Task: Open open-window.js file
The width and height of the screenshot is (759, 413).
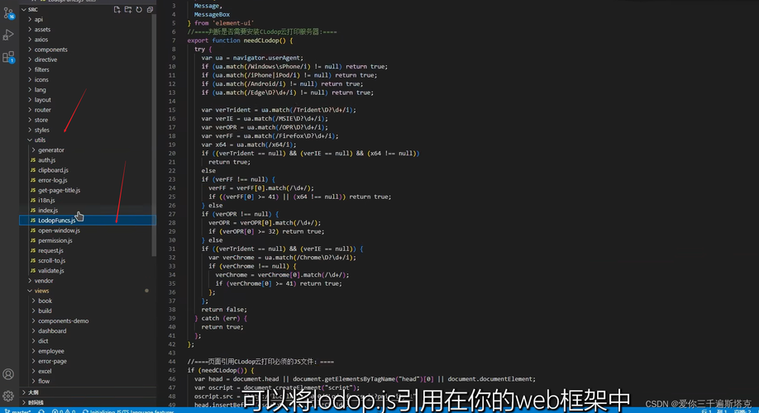Action: tap(88, 230)
